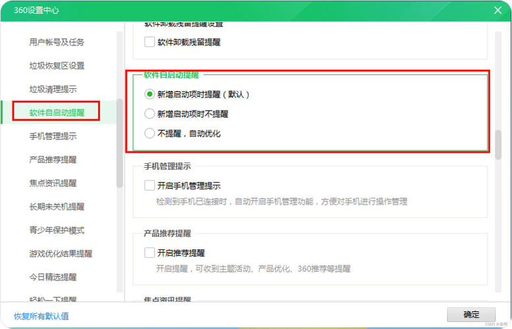Click the settings panel scrollbar thumb
This screenshot has height=329, width=512.
[498, 145]
